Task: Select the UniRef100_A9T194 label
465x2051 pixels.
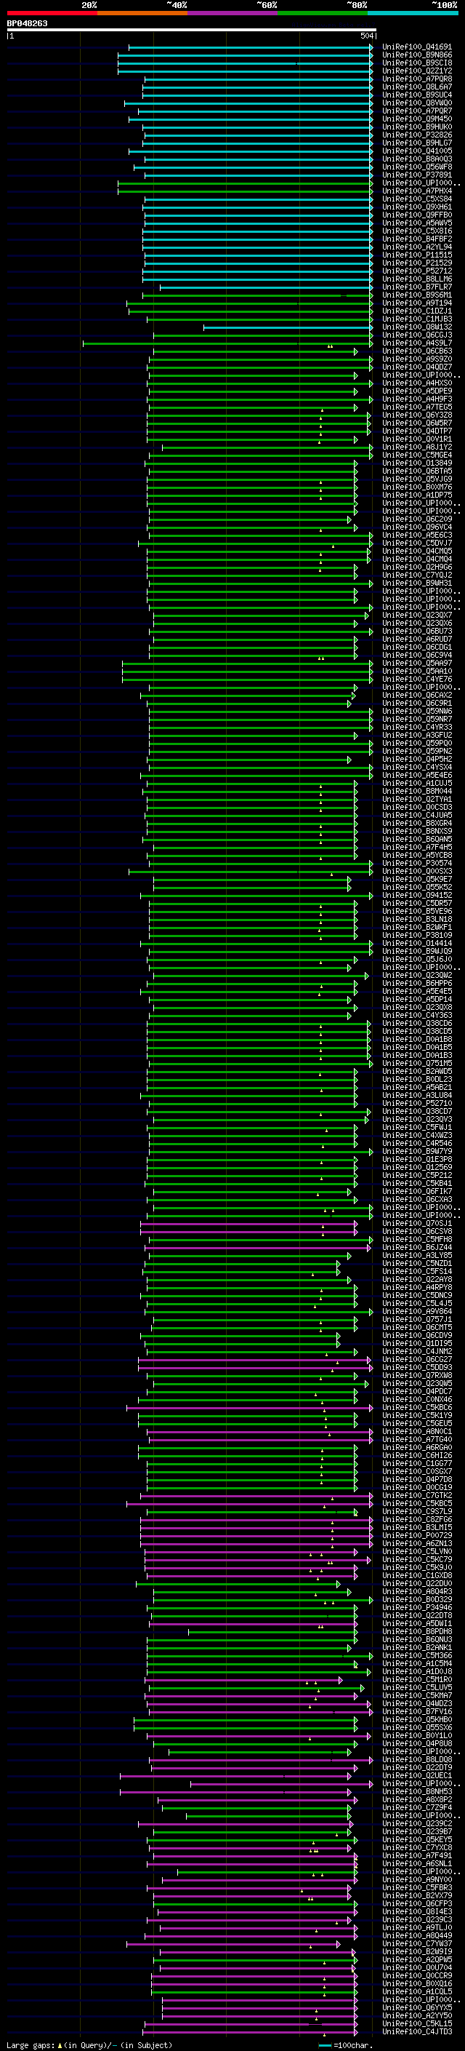Action: [x=417, y=303]
